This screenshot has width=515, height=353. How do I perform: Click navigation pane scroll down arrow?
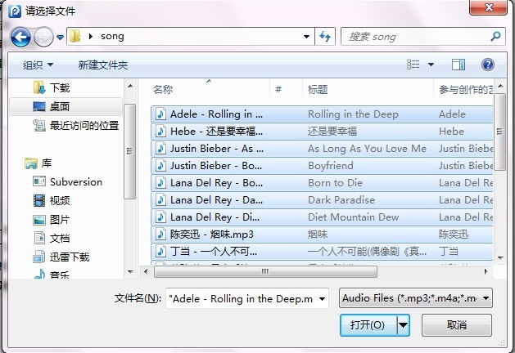point(130,272)
